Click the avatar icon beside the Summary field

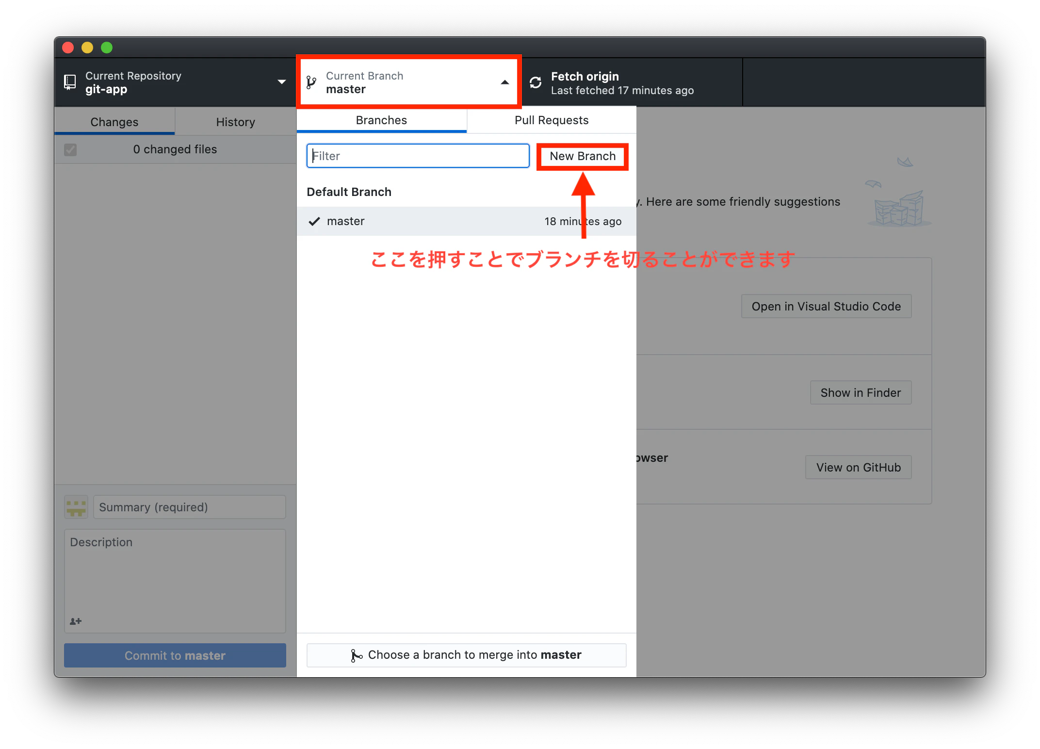tap(76, 506)
